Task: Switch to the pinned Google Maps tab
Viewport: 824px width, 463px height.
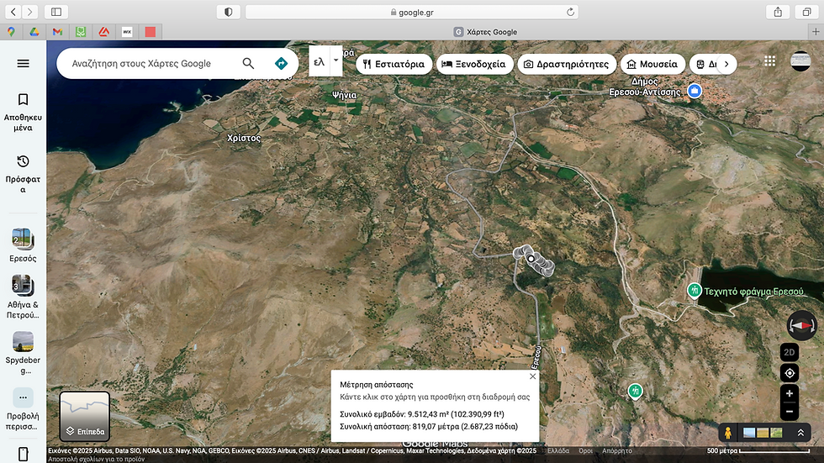Action: (11, 32)
